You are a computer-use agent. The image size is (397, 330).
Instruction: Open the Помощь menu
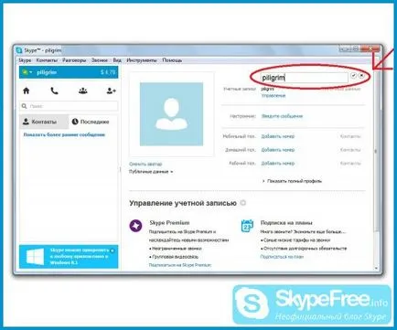[172, 60]
